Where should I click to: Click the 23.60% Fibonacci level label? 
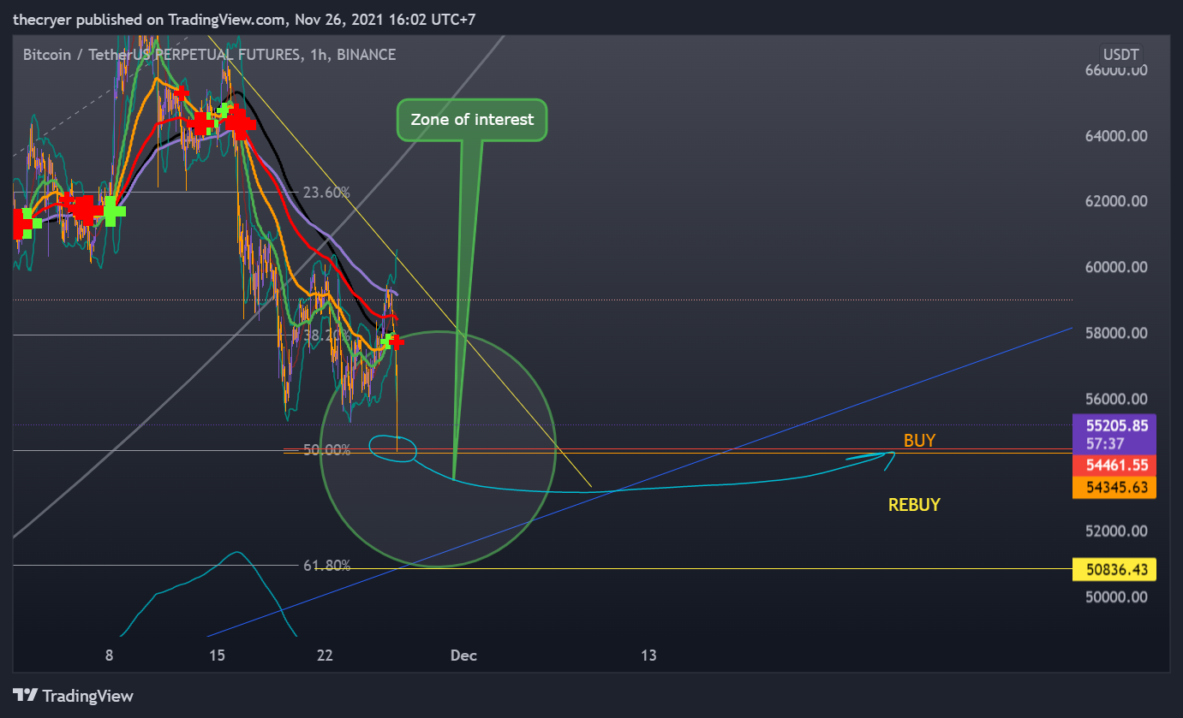(326, 193)
